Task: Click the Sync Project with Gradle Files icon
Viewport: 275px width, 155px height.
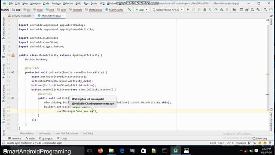Action: (x=247, y=9)
